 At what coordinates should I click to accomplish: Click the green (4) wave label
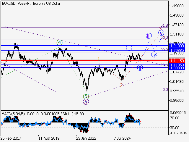(60, 43)
